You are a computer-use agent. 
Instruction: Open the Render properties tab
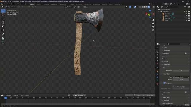tap(158, 52)
